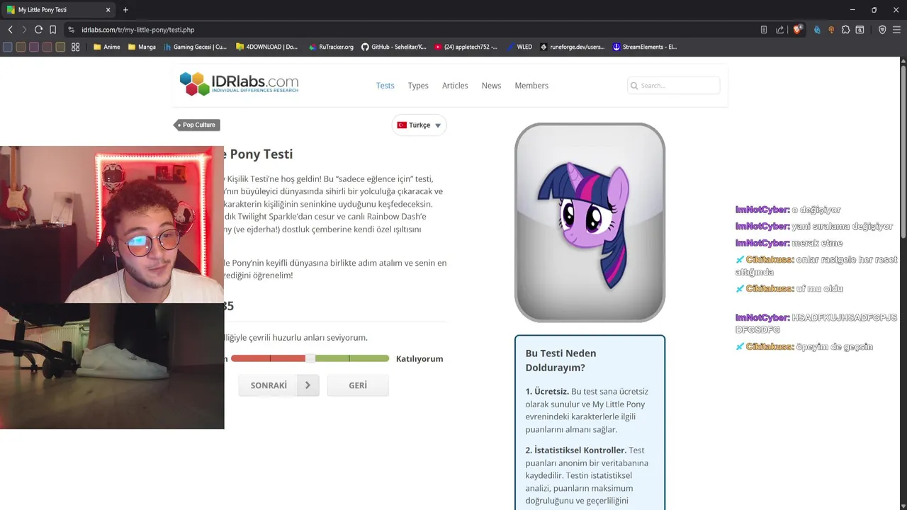Open the browser hamburger main menu

897,30
